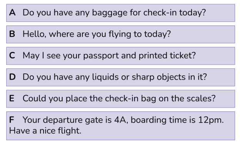
Task: Click the bold letter C label
Action: coord(12,55)
